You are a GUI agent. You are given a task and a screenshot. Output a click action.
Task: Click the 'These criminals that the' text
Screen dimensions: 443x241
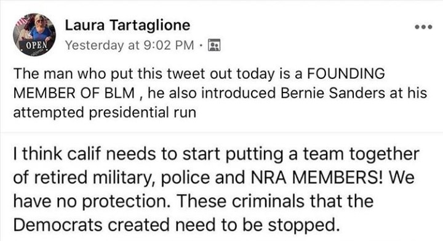point(276,201)
